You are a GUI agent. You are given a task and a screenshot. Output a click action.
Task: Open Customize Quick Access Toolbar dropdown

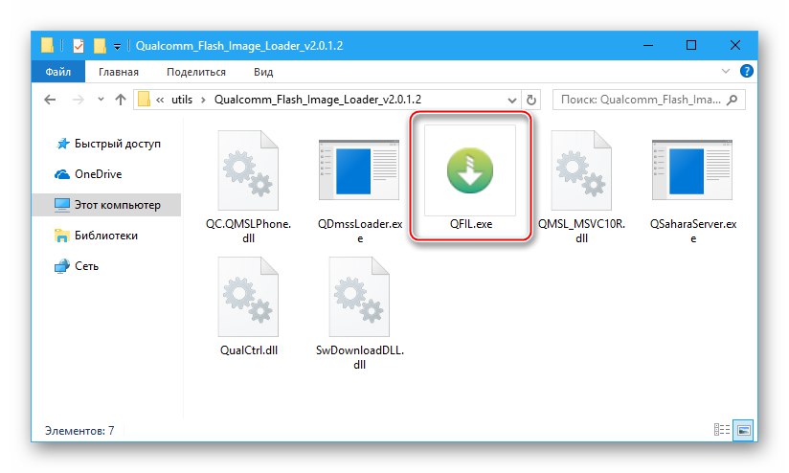point(117,46)
